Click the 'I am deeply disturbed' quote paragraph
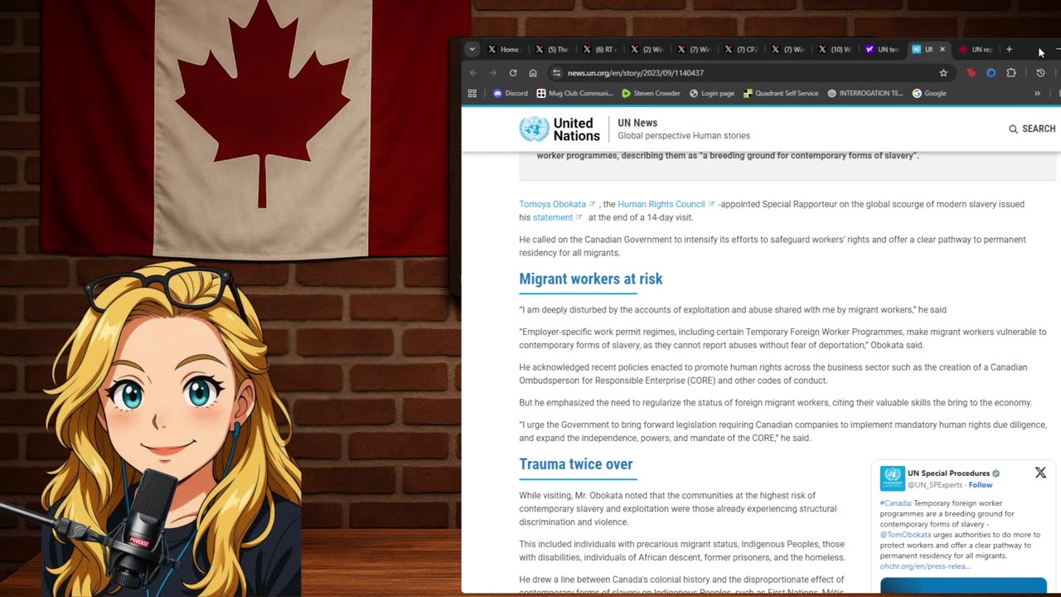The height and width of the screenshot is (597, 1061). click(x=733, y=310)
